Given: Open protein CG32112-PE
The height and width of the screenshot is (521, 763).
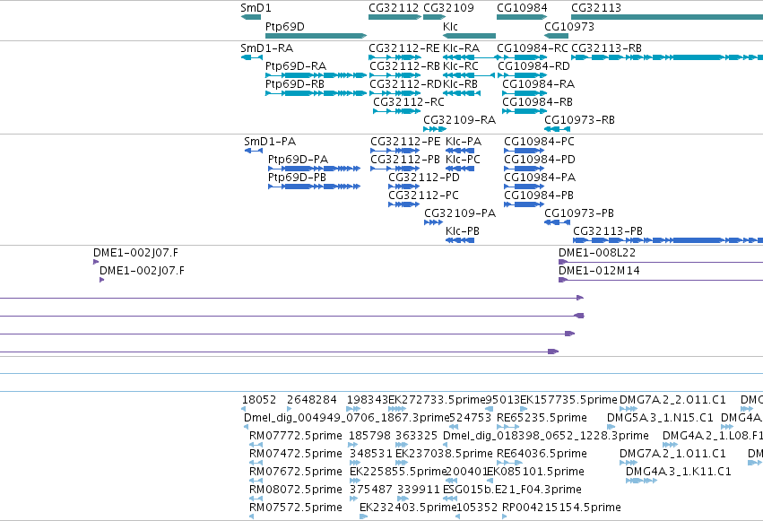Looking at the screenshot, I should point(395,151).
